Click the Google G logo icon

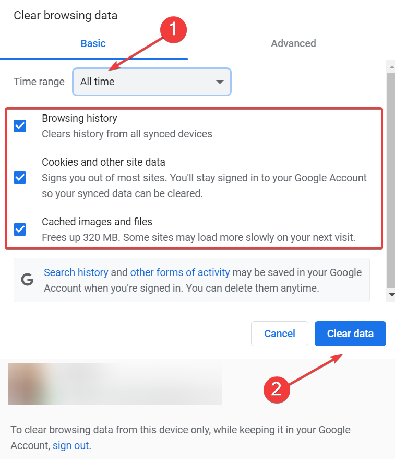click(27, 280)
